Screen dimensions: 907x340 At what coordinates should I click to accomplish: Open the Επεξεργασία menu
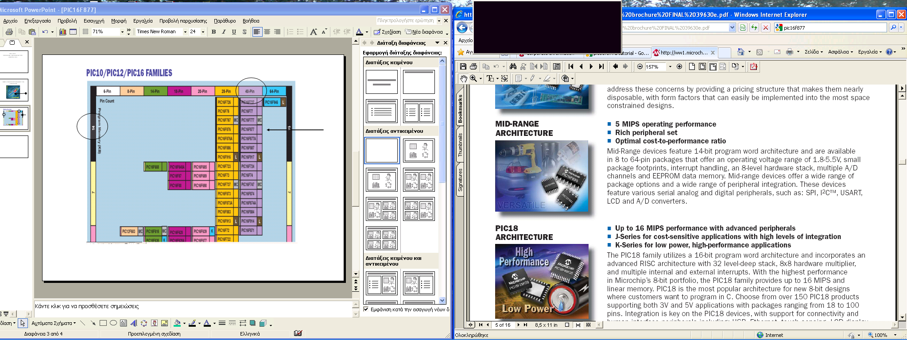click(x=38, y=21)
